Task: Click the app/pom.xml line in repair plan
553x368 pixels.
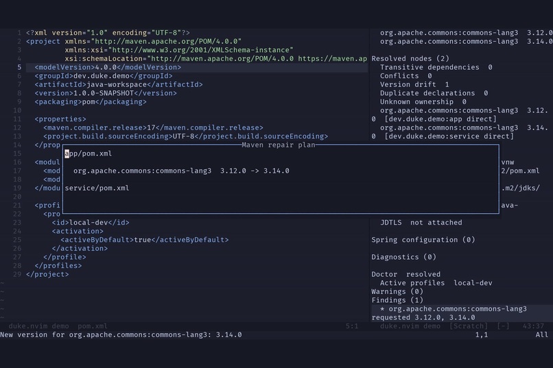Action: coord(89,154)
